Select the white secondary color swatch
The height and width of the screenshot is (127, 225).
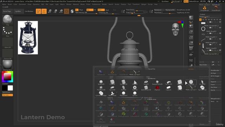[10, 88]
